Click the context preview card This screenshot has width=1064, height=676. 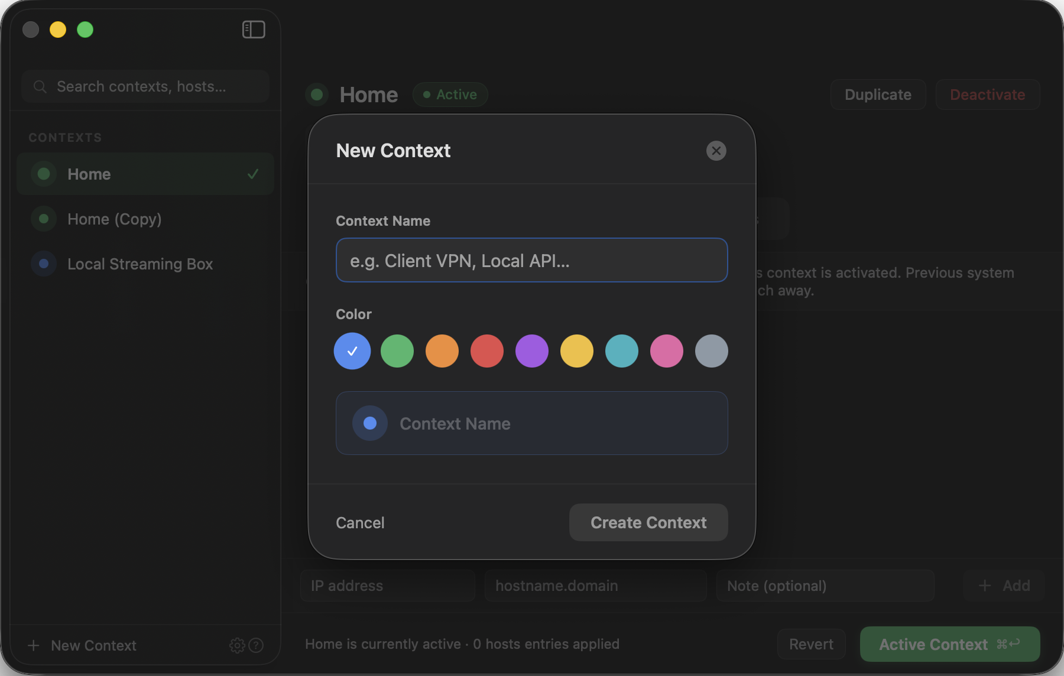(x=532, y=423)
